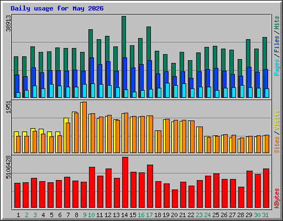Screen dimensions: 283x221
Task: Click day 30 on the x-axis
Action: coord(257,215)
